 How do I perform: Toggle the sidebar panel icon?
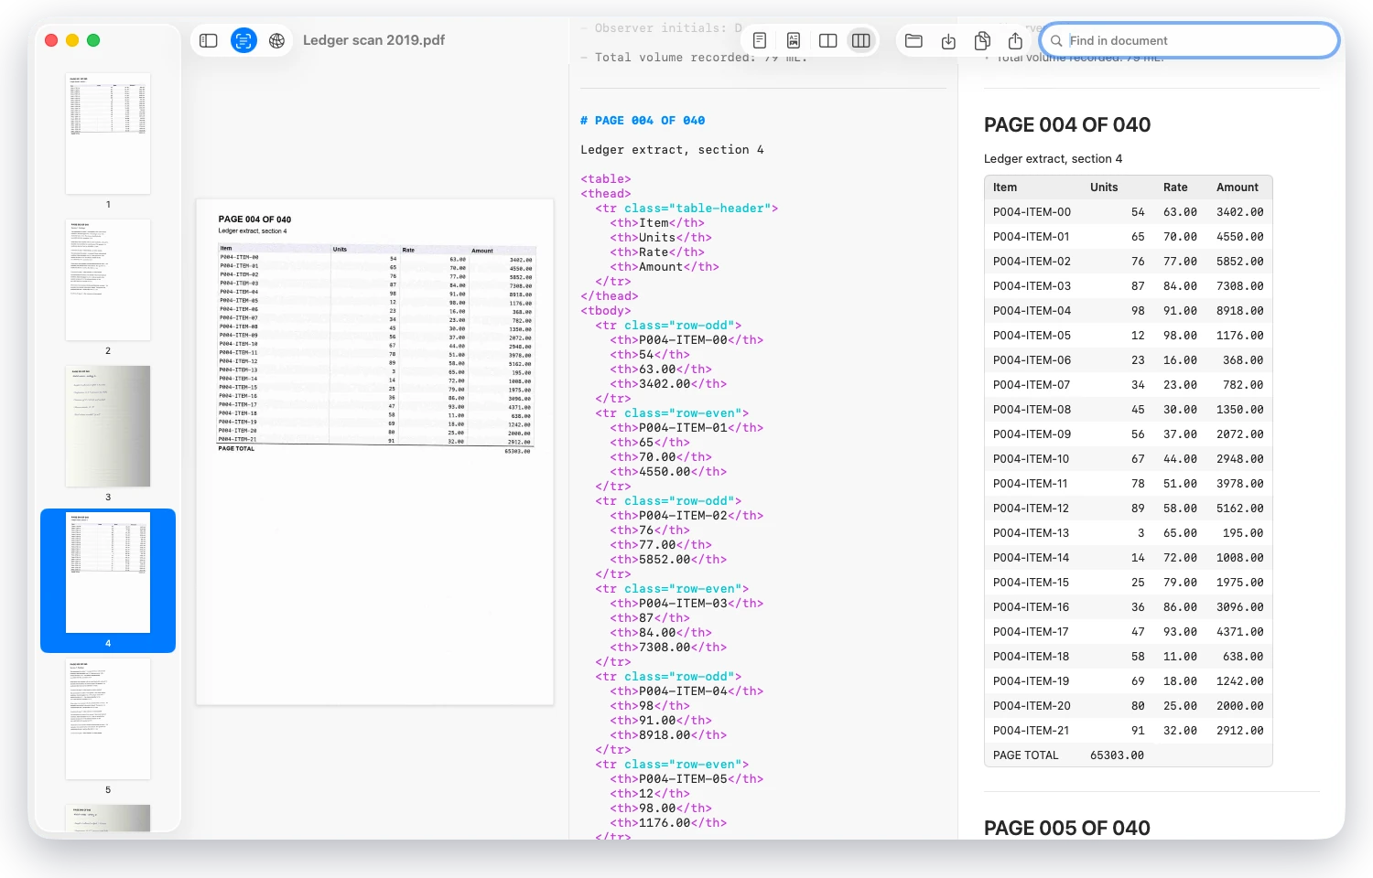pyautogui.click(x=209, y=40)
